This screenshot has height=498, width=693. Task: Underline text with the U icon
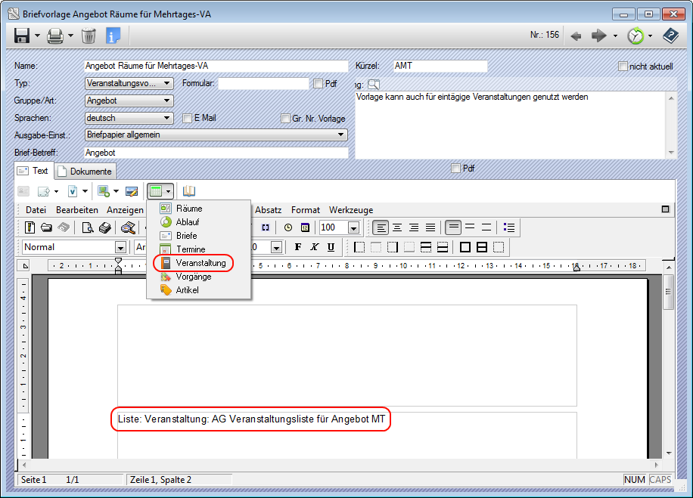(331, 247)
